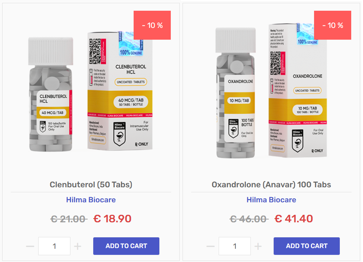The width and height of the screenshot is (363, 262).
Task: Click the Clenbuterol HCL box image
Action: [120, 91]
